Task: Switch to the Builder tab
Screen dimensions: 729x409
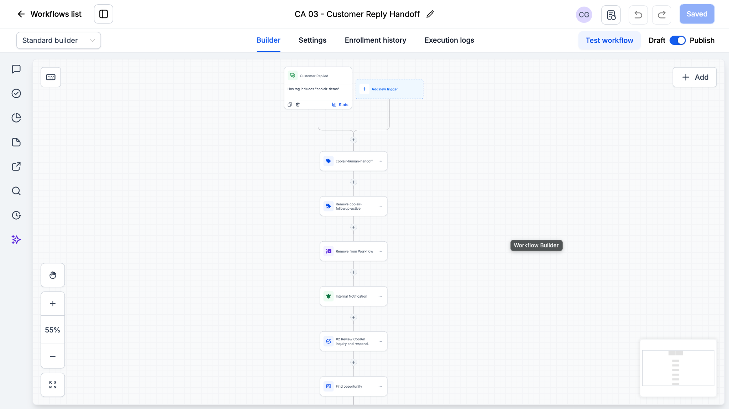Action: (x=268, y=40)
